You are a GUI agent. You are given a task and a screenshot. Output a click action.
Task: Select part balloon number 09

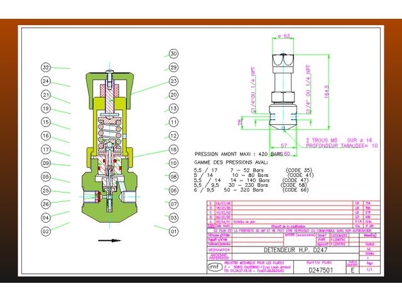click(x=45, y=163)
